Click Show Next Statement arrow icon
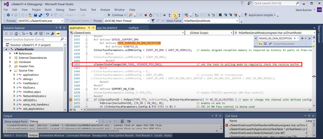Screen dimensions: 323x139 (164, 15)
